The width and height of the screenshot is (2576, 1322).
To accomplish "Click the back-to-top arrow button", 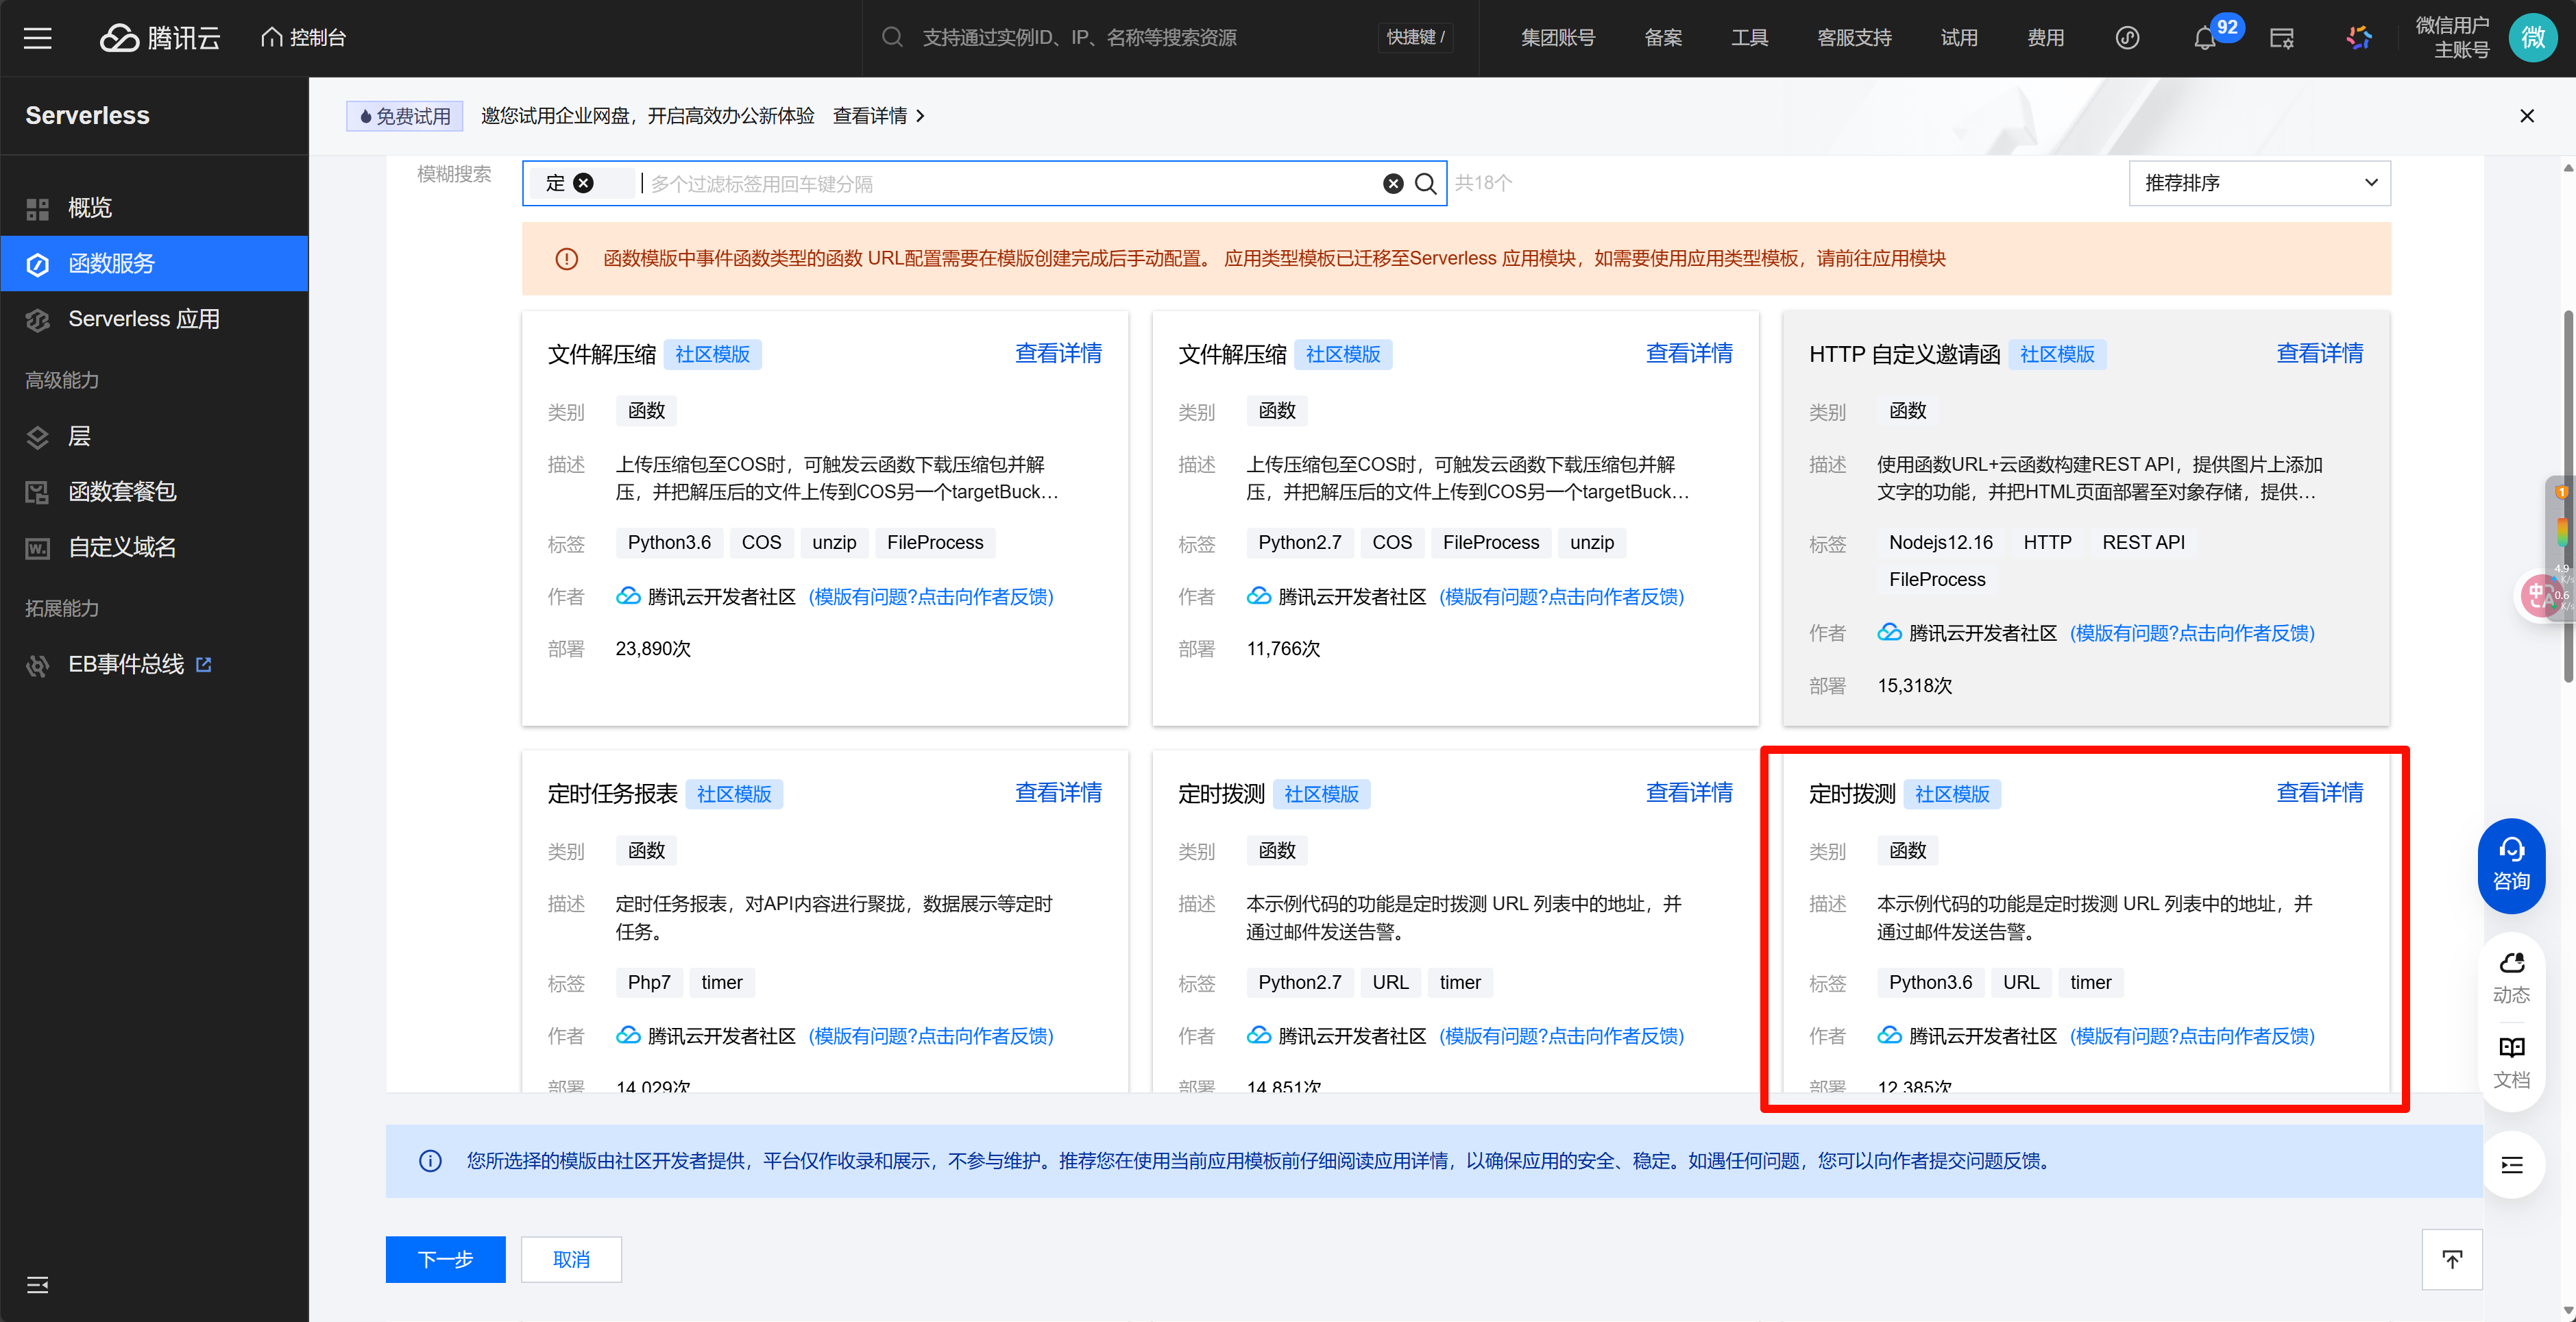I will point(2451,1259).
